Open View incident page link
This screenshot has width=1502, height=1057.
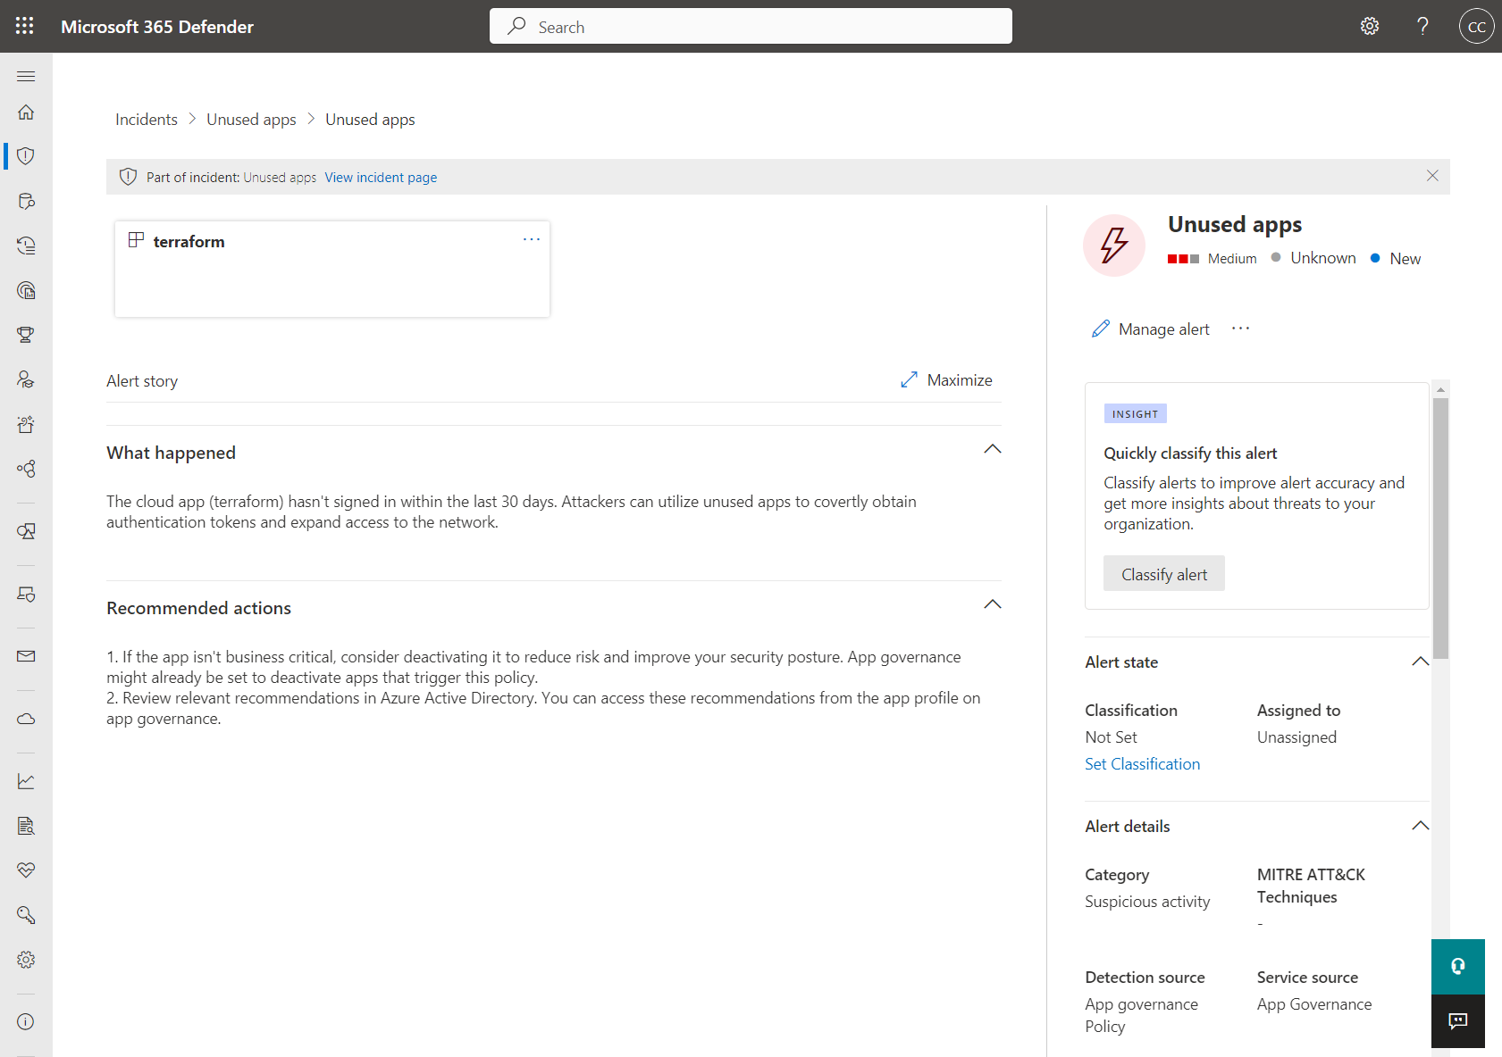pyautogui.click(x=381, y=177)
